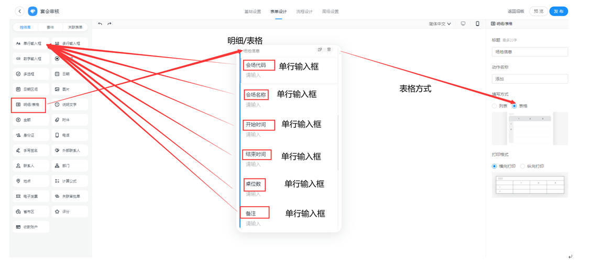The image size is (591, 271).
Task: Click the 场地信息 header in phone preview
Action: [251, 50]
